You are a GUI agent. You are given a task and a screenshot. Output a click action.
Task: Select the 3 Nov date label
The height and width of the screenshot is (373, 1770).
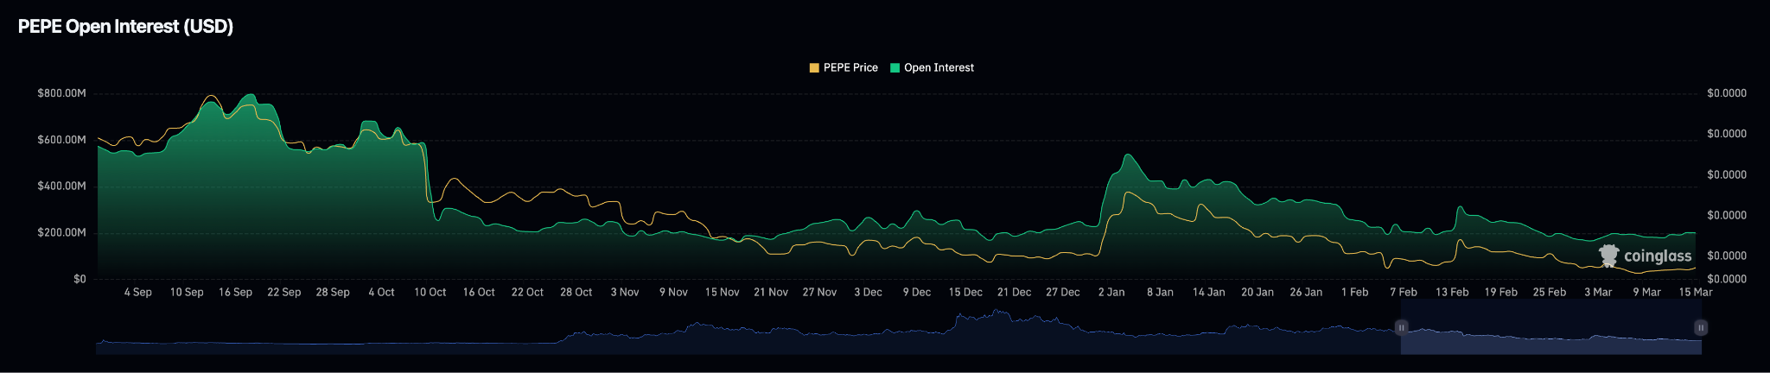(625, 292)
